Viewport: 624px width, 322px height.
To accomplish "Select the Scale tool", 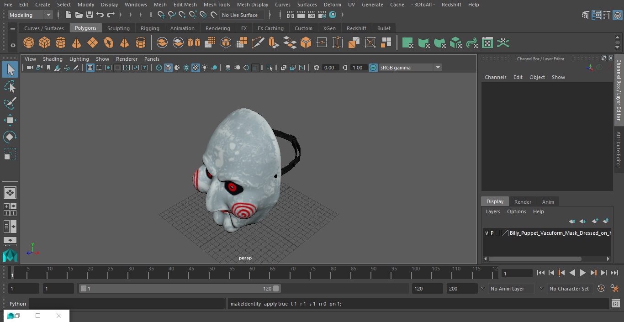I will point(10,154).
